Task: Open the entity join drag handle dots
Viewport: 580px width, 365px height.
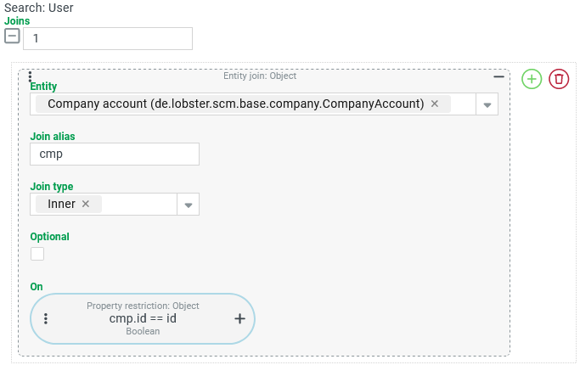Action: (31, 76)
